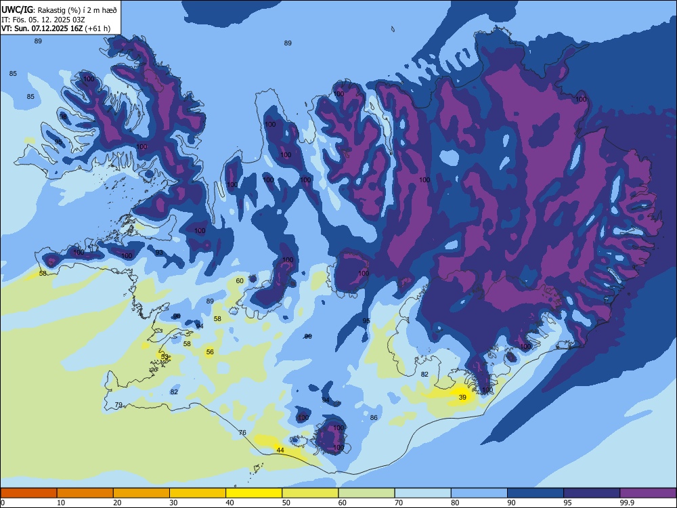Click the dark indigo 95–99.9 legend swatch

592,493
